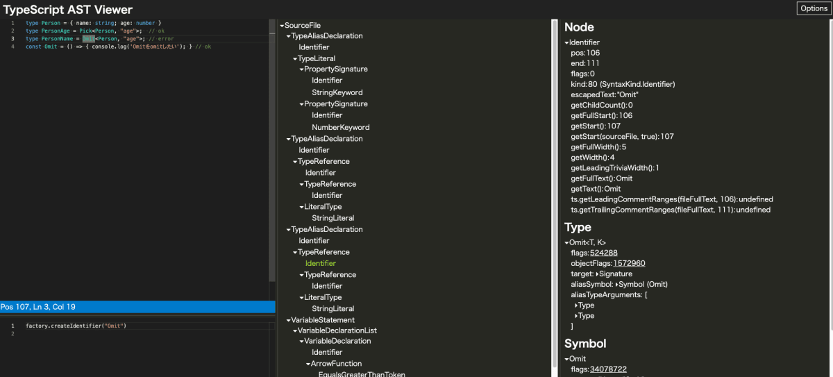Click the pos:106 property row

[585, 53]
